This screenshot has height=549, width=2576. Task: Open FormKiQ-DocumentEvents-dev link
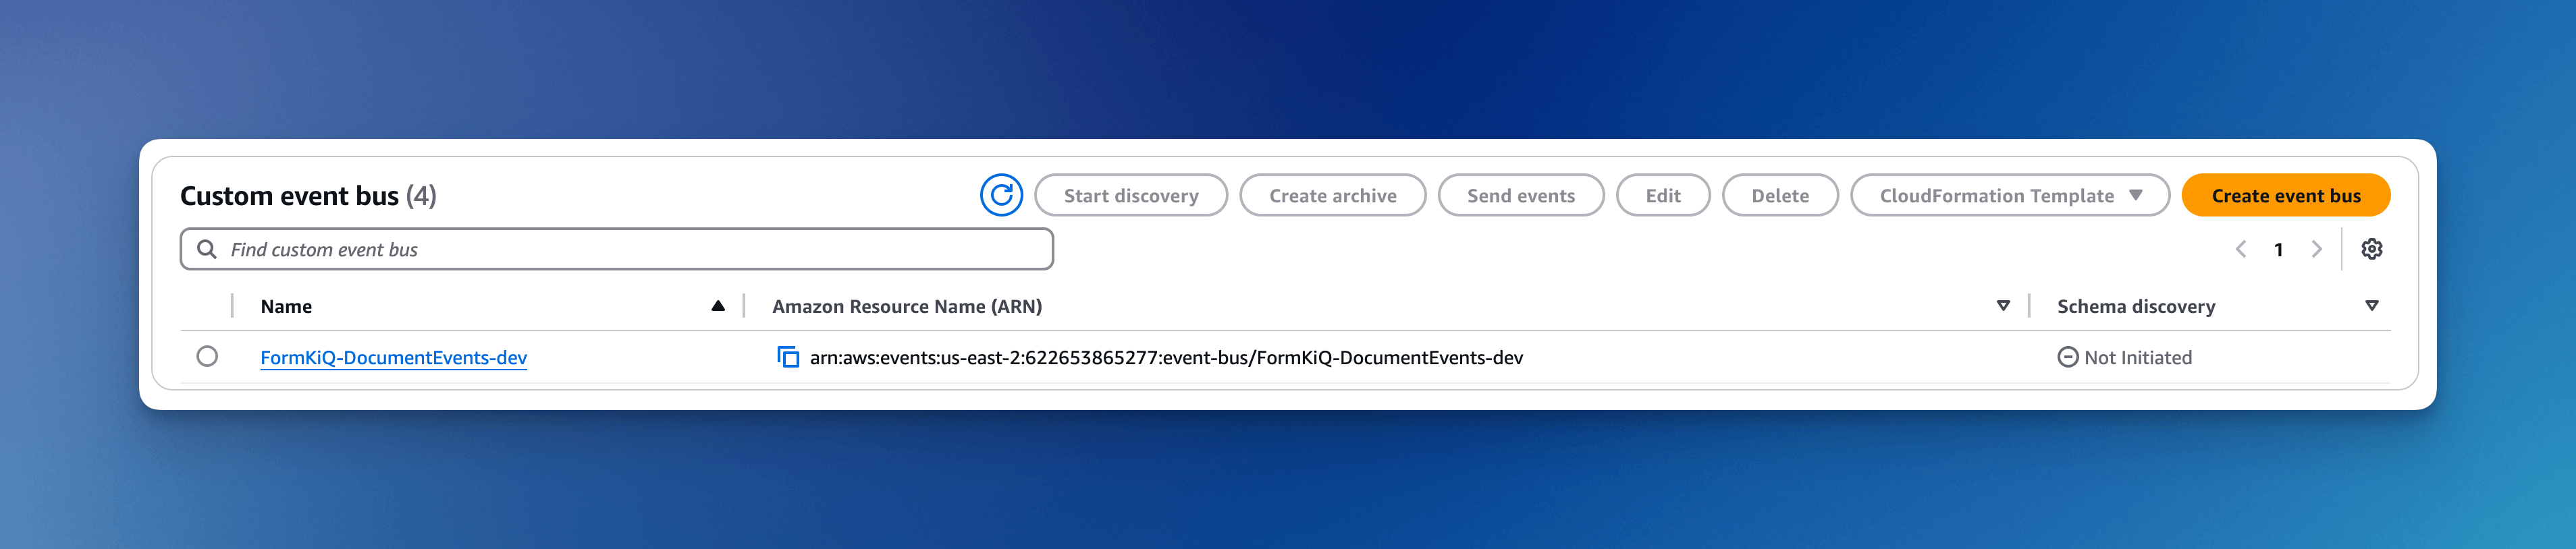[x=393, y=357]
